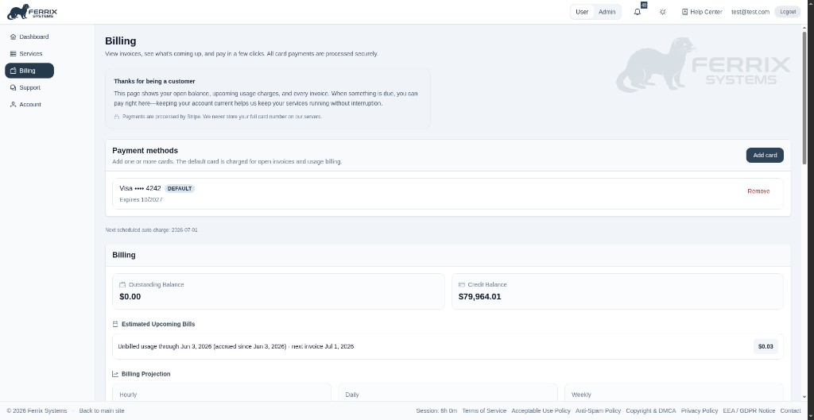Toggle the light/dark theme sun icon
814x420 pixels.
coord(663,12)
